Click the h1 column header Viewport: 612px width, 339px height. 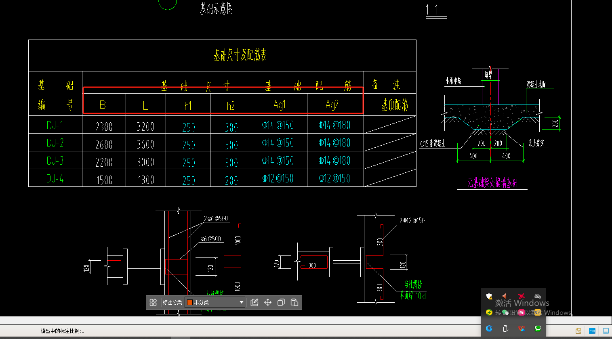(188, 106)
